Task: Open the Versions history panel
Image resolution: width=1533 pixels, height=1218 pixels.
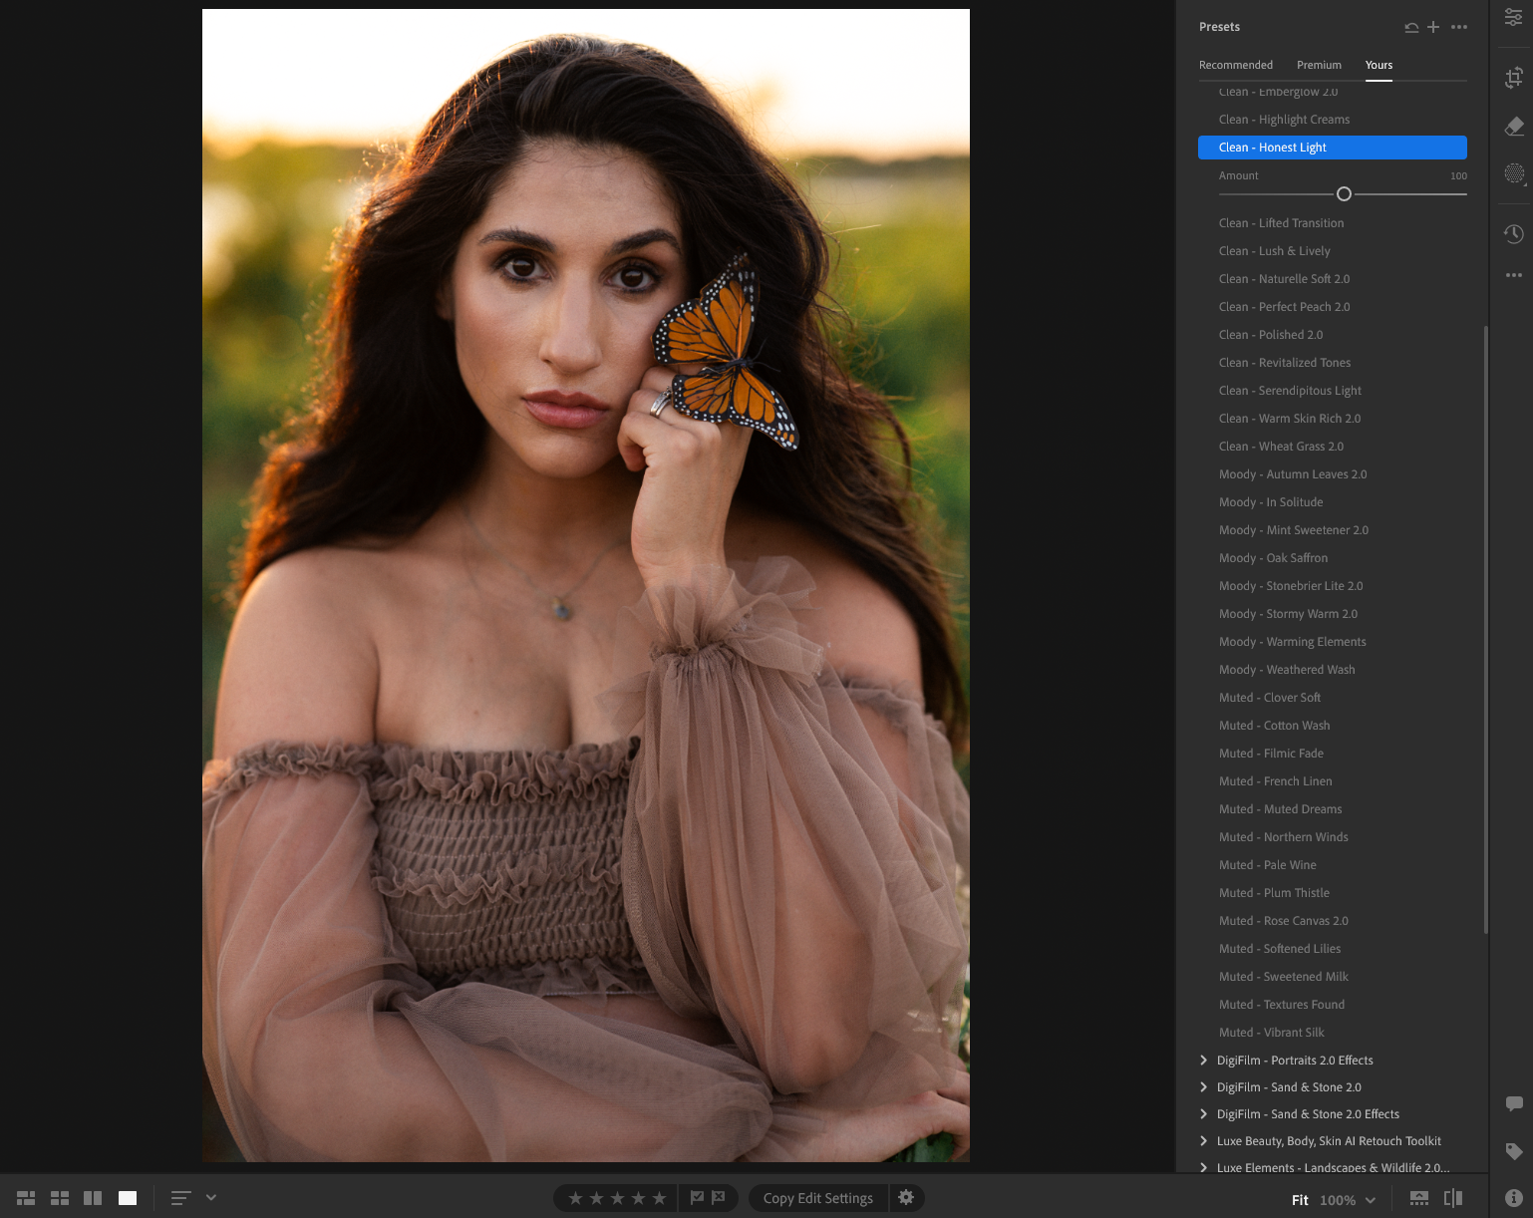Action: click(x=1513, y=234)
